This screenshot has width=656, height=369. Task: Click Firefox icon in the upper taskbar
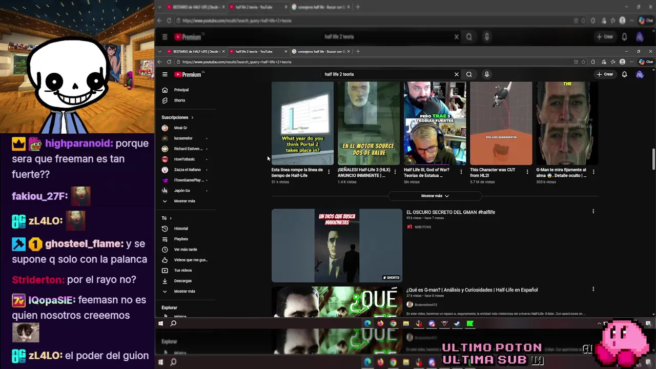[380, 323]
